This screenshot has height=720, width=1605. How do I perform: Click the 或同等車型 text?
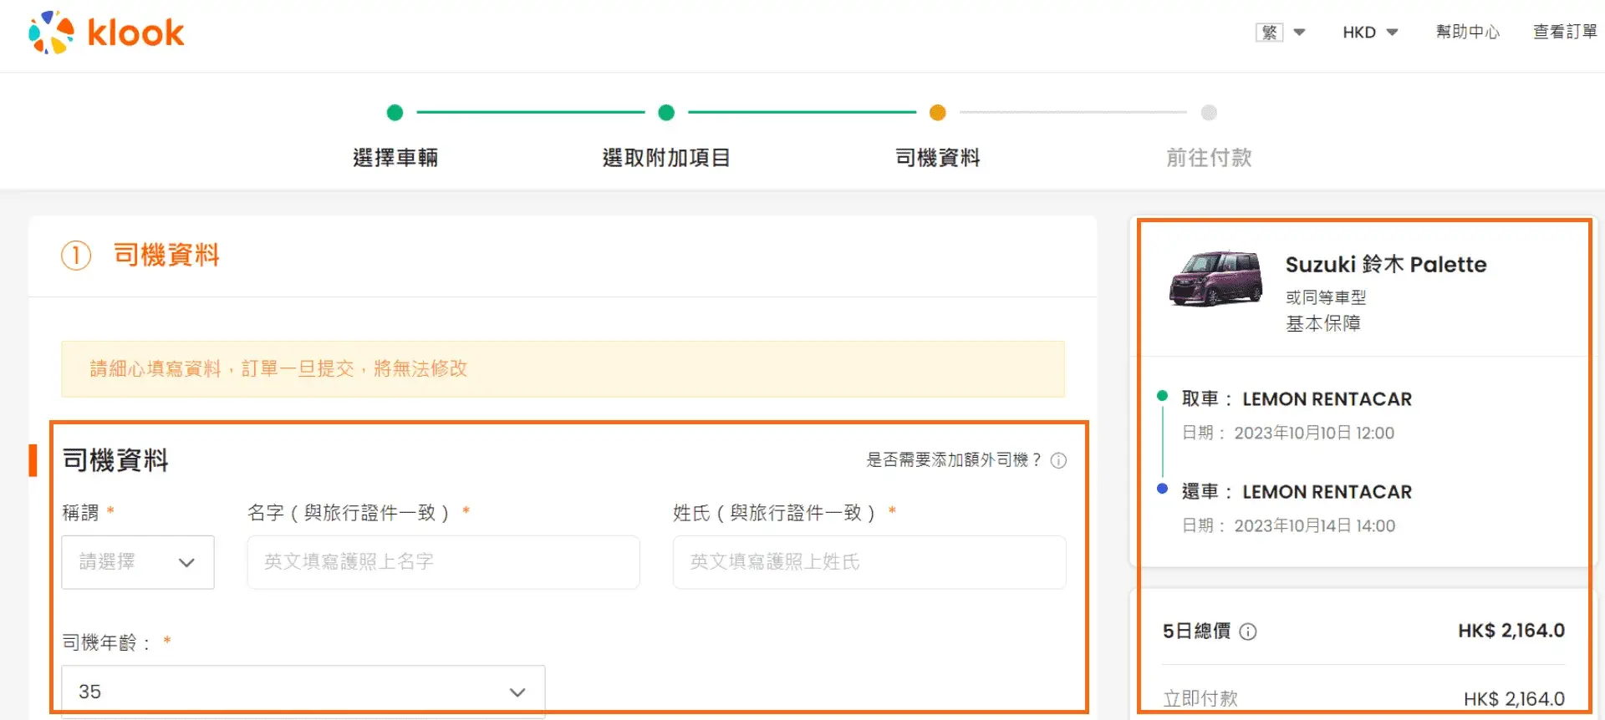tap(1326, 297)
